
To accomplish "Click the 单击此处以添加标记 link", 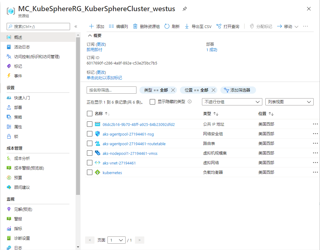I will pyautogui.click(x=104, y=78).
